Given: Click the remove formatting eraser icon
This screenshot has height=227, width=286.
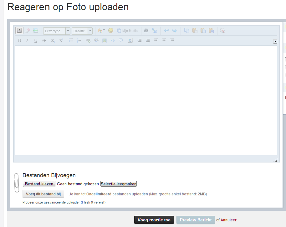Looking at the screenshot, I should (x=28, y=30).
